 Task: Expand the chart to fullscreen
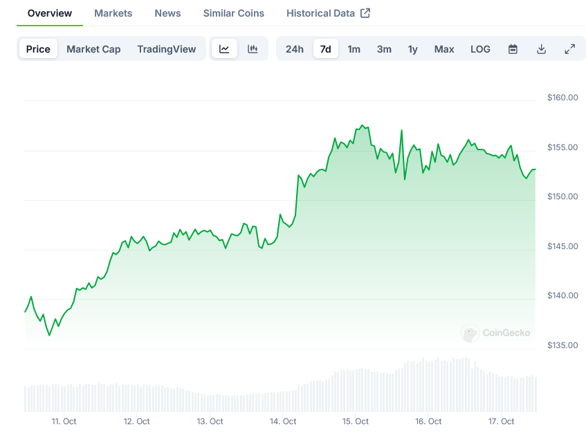pyautogui.click(x=570, y=49)
